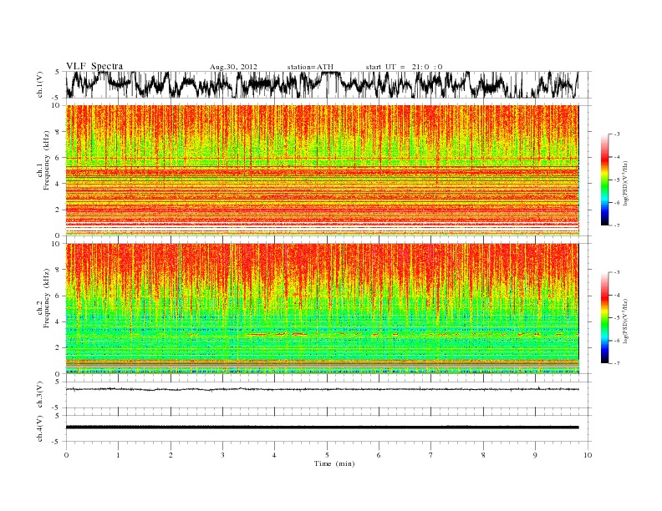This screenshot has width=662, height=511.
Task: Click time axis tick label 6
Action: click(379, 455)
